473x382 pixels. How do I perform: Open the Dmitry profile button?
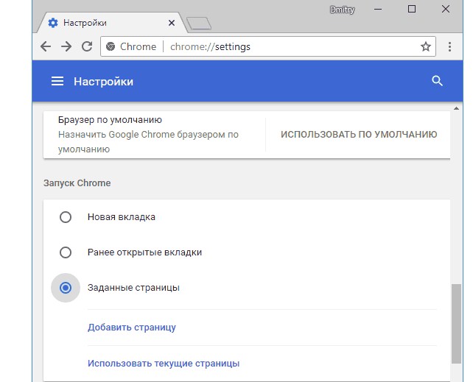coord(342,10)
